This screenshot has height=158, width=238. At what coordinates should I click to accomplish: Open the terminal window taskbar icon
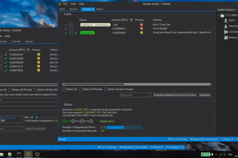pos(19,154)
